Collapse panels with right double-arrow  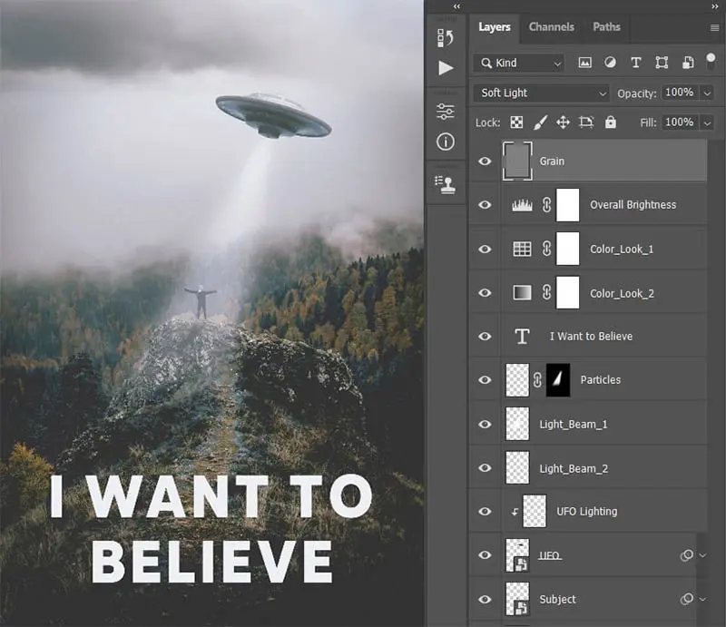714,6
